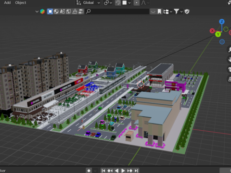Click the zoom view magnifier button
Image resolution: width=231 pixels, height=173 pixels.
pos(230,49)
